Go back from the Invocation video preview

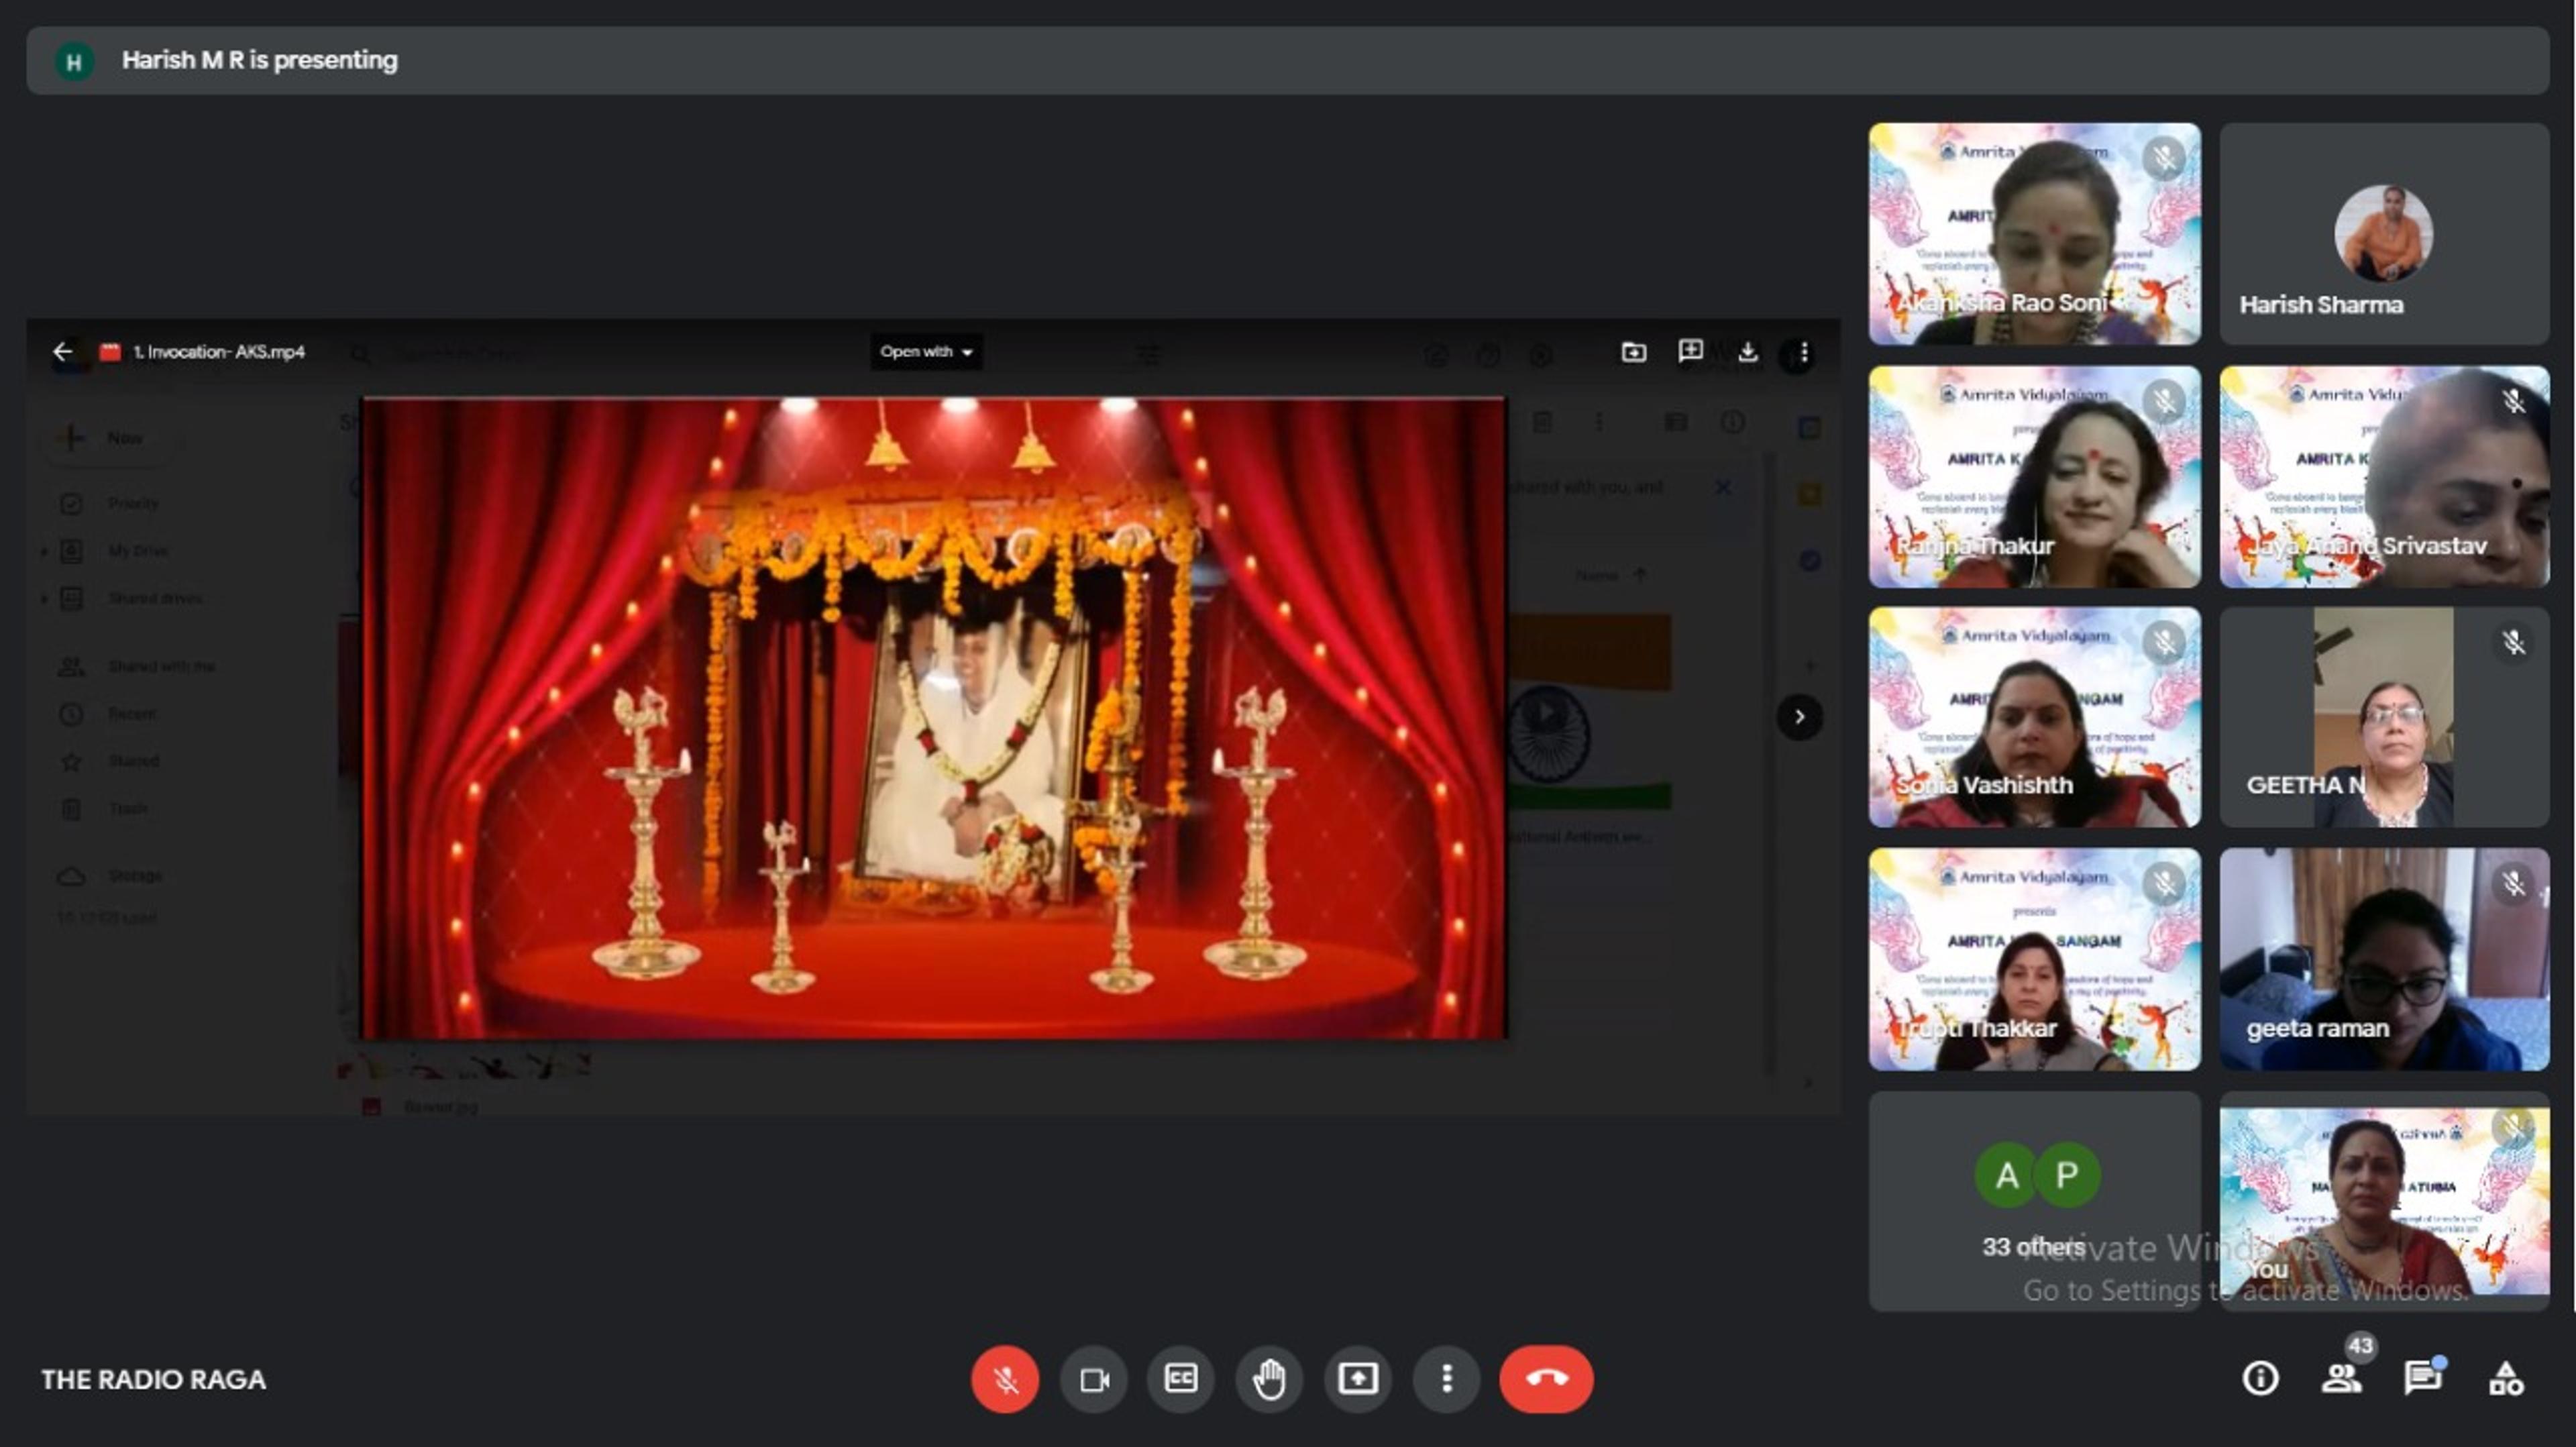[63, 352]
